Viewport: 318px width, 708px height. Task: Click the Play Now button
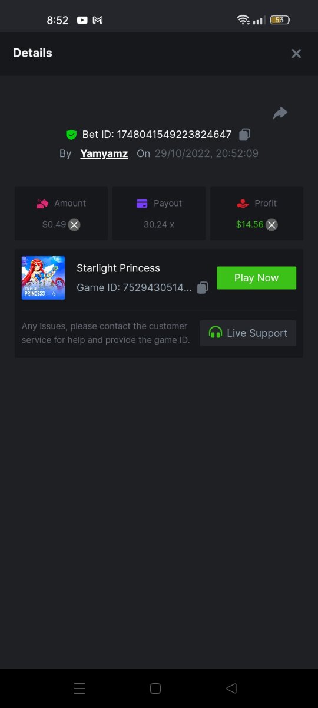click(256, 278)
